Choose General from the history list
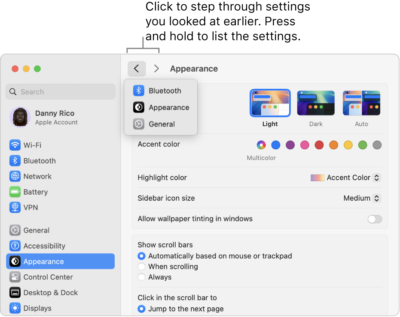Viewport: 400px width, 317px height. 161,124
